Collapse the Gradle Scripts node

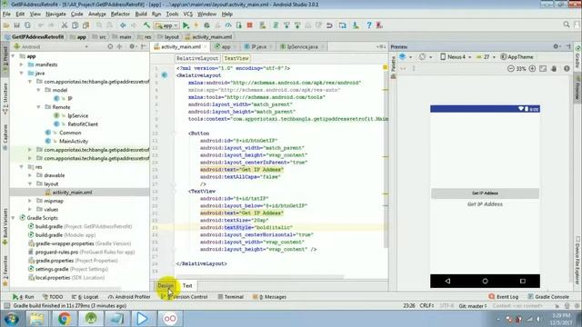(x=14, y=218)
